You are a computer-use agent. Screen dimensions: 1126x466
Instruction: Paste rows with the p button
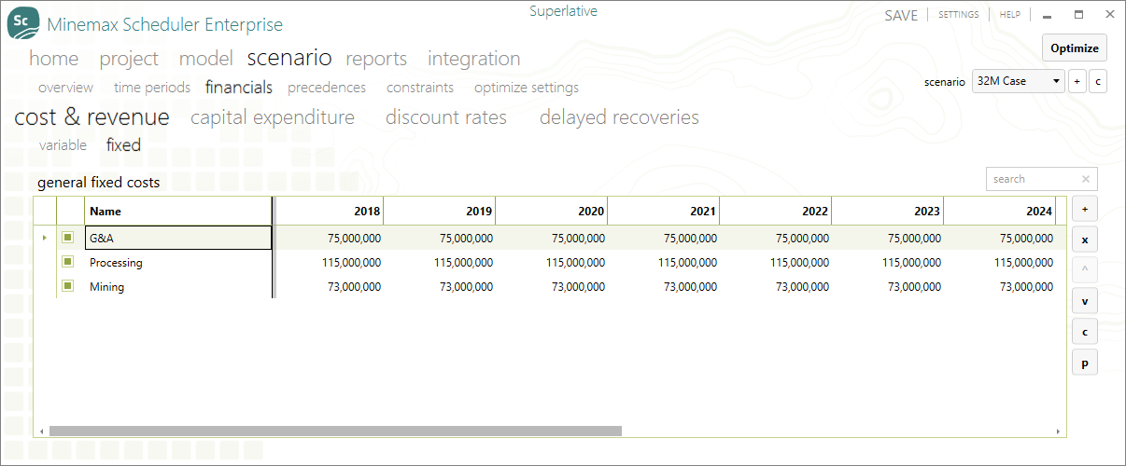pyautogui.click(x=1085, y=363)
